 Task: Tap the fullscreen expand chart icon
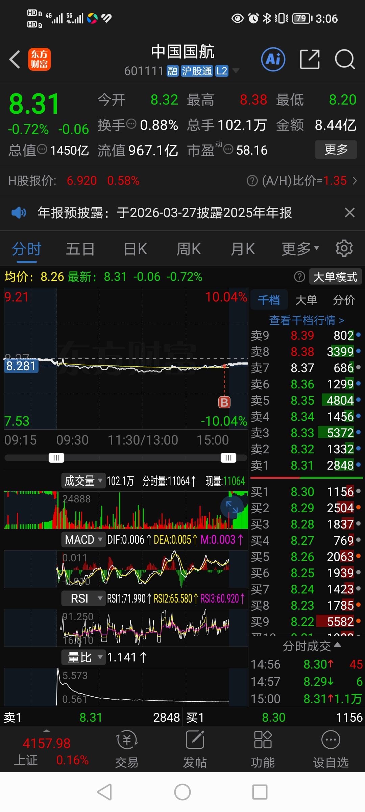(232, 507)
